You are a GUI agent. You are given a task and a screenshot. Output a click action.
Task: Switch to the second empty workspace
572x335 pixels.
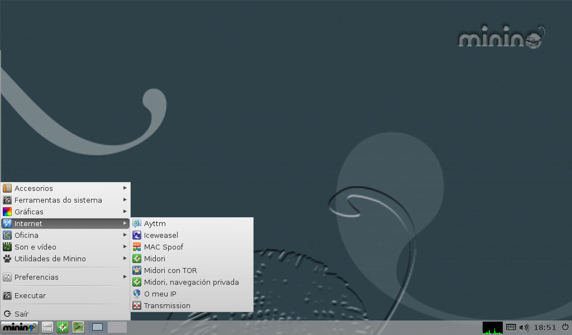(x=117, y=327)
